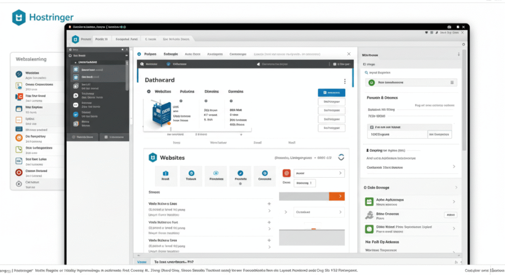Click the red camera-shaped icon in the white sidebar
505x275 pixels.
pyautogui.click(x=19, y=97)
